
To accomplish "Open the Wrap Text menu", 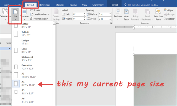I will [x=126, y=14].
